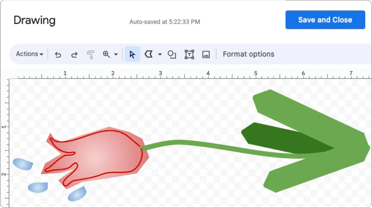This screenshot has height=208, width=372.
Task: Insert a Text box
Action: click(189, 54)
